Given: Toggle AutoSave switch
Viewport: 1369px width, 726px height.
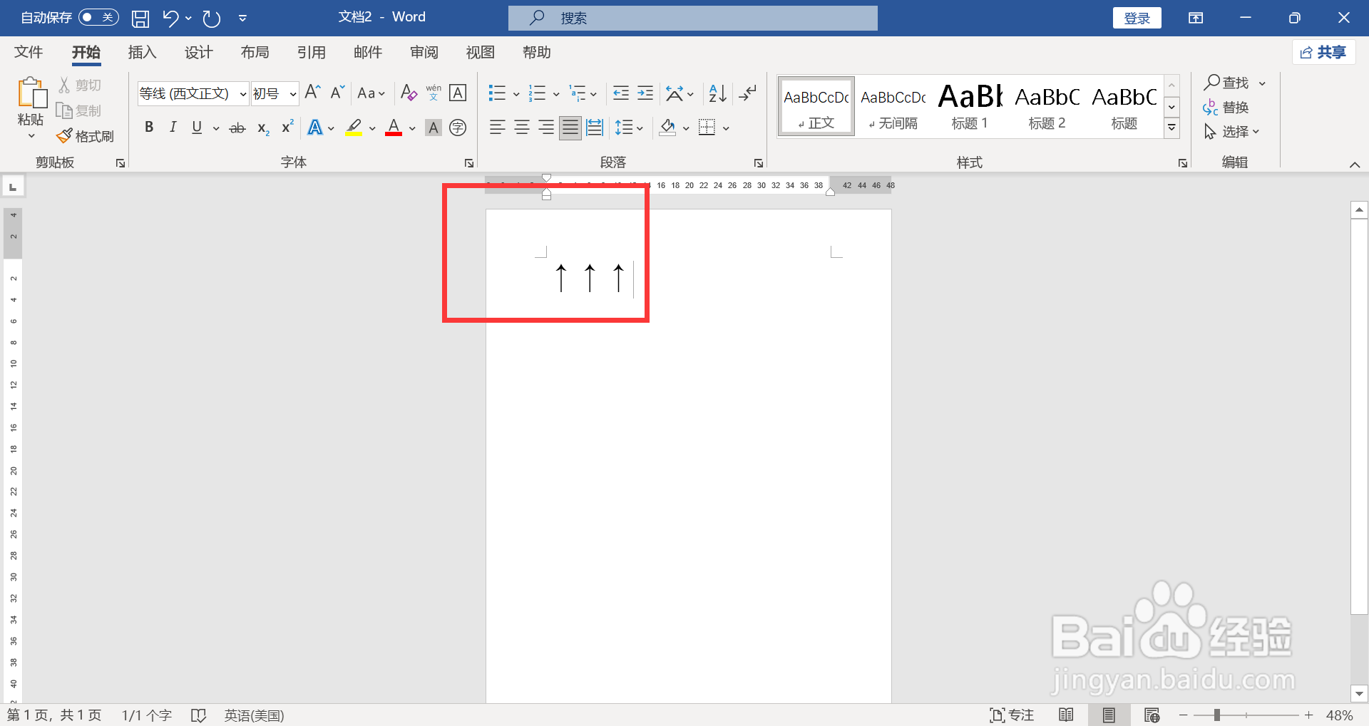Looking at the screenshot, I should tap(98, 17).
